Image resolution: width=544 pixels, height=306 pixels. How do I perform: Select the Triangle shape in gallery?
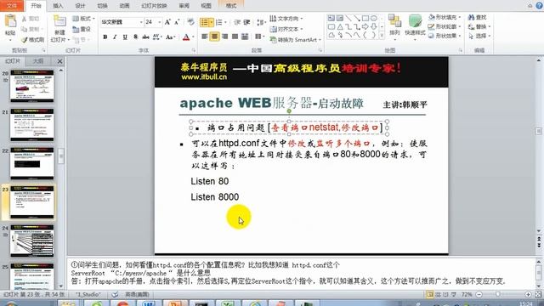point(340,26)
